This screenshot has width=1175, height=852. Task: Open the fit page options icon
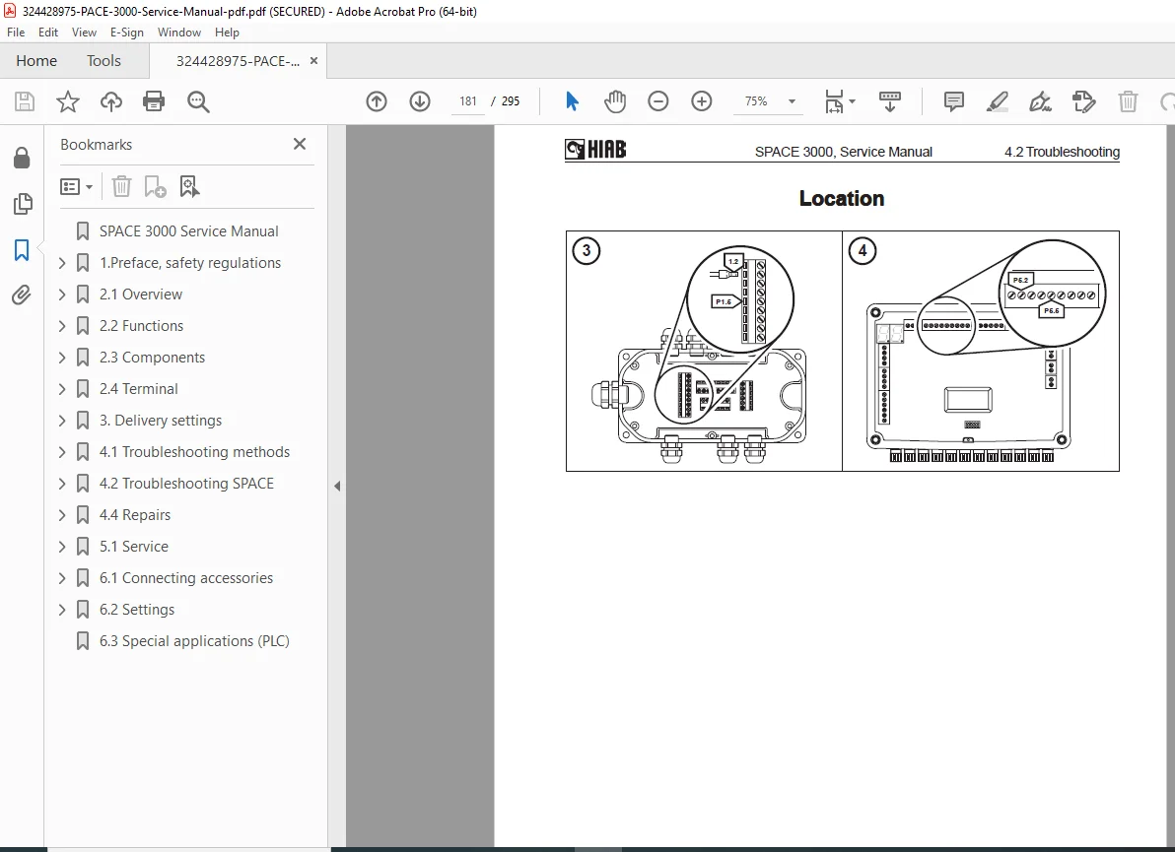coord(839,101)
